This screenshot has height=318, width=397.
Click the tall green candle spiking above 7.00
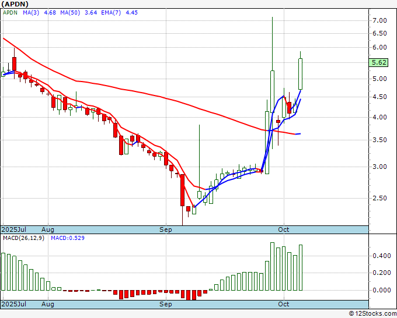[272, 83]
